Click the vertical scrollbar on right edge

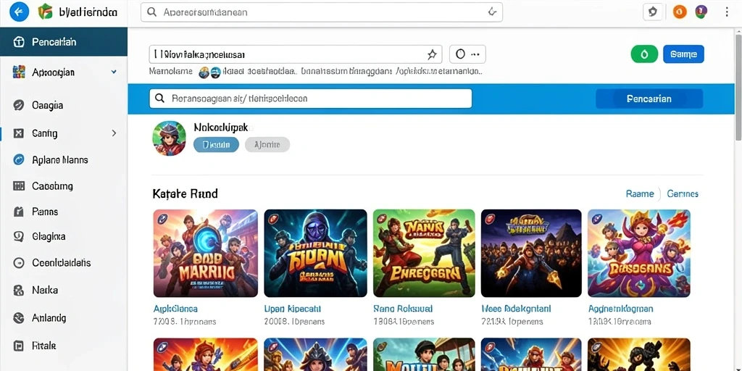coord(738,86)
